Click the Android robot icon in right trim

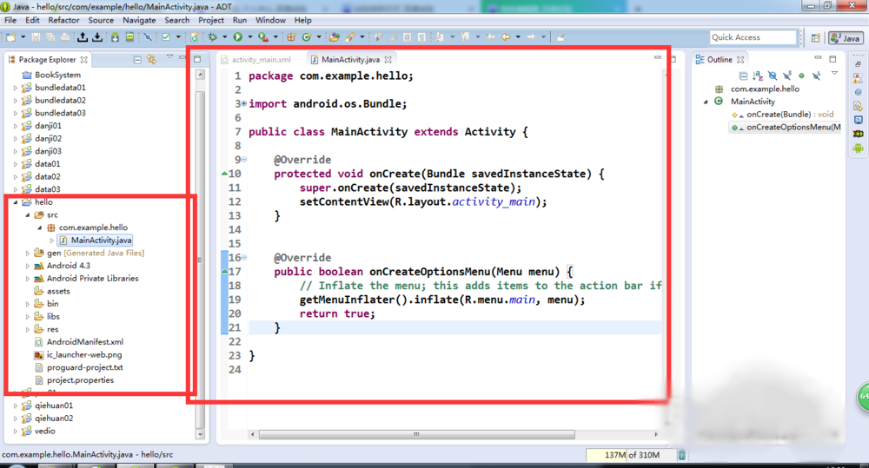tap(859, 148)
